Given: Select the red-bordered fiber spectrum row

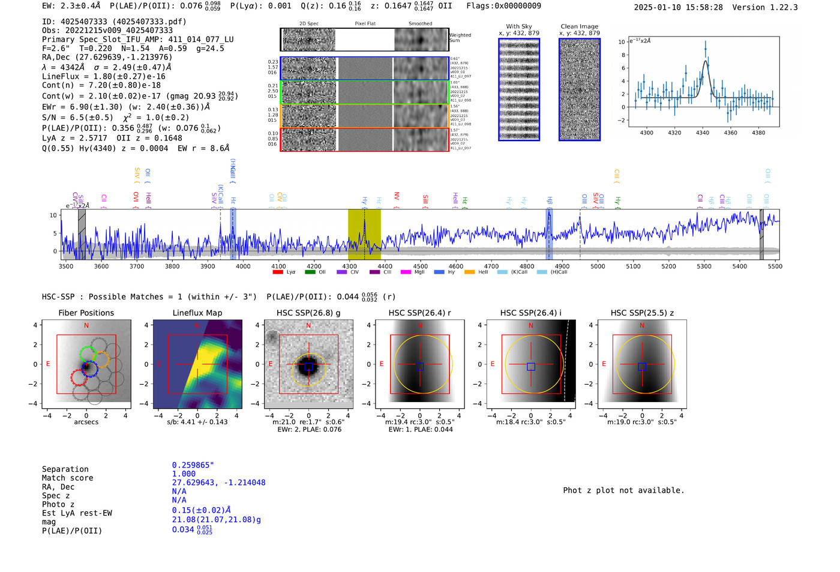Looking at the screenshot, I should [x=365, y=140].
